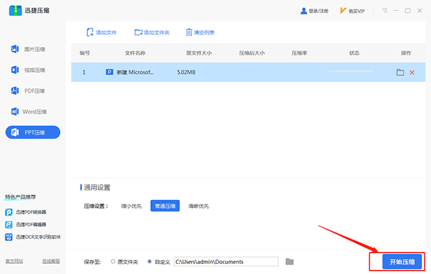This screenshot has height=274, width=431.
Task: Open the 在线客服 online support link
Action: 51,261
